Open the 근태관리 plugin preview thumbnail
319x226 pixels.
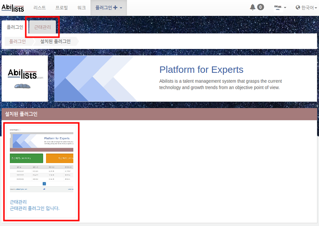(42, 161)
